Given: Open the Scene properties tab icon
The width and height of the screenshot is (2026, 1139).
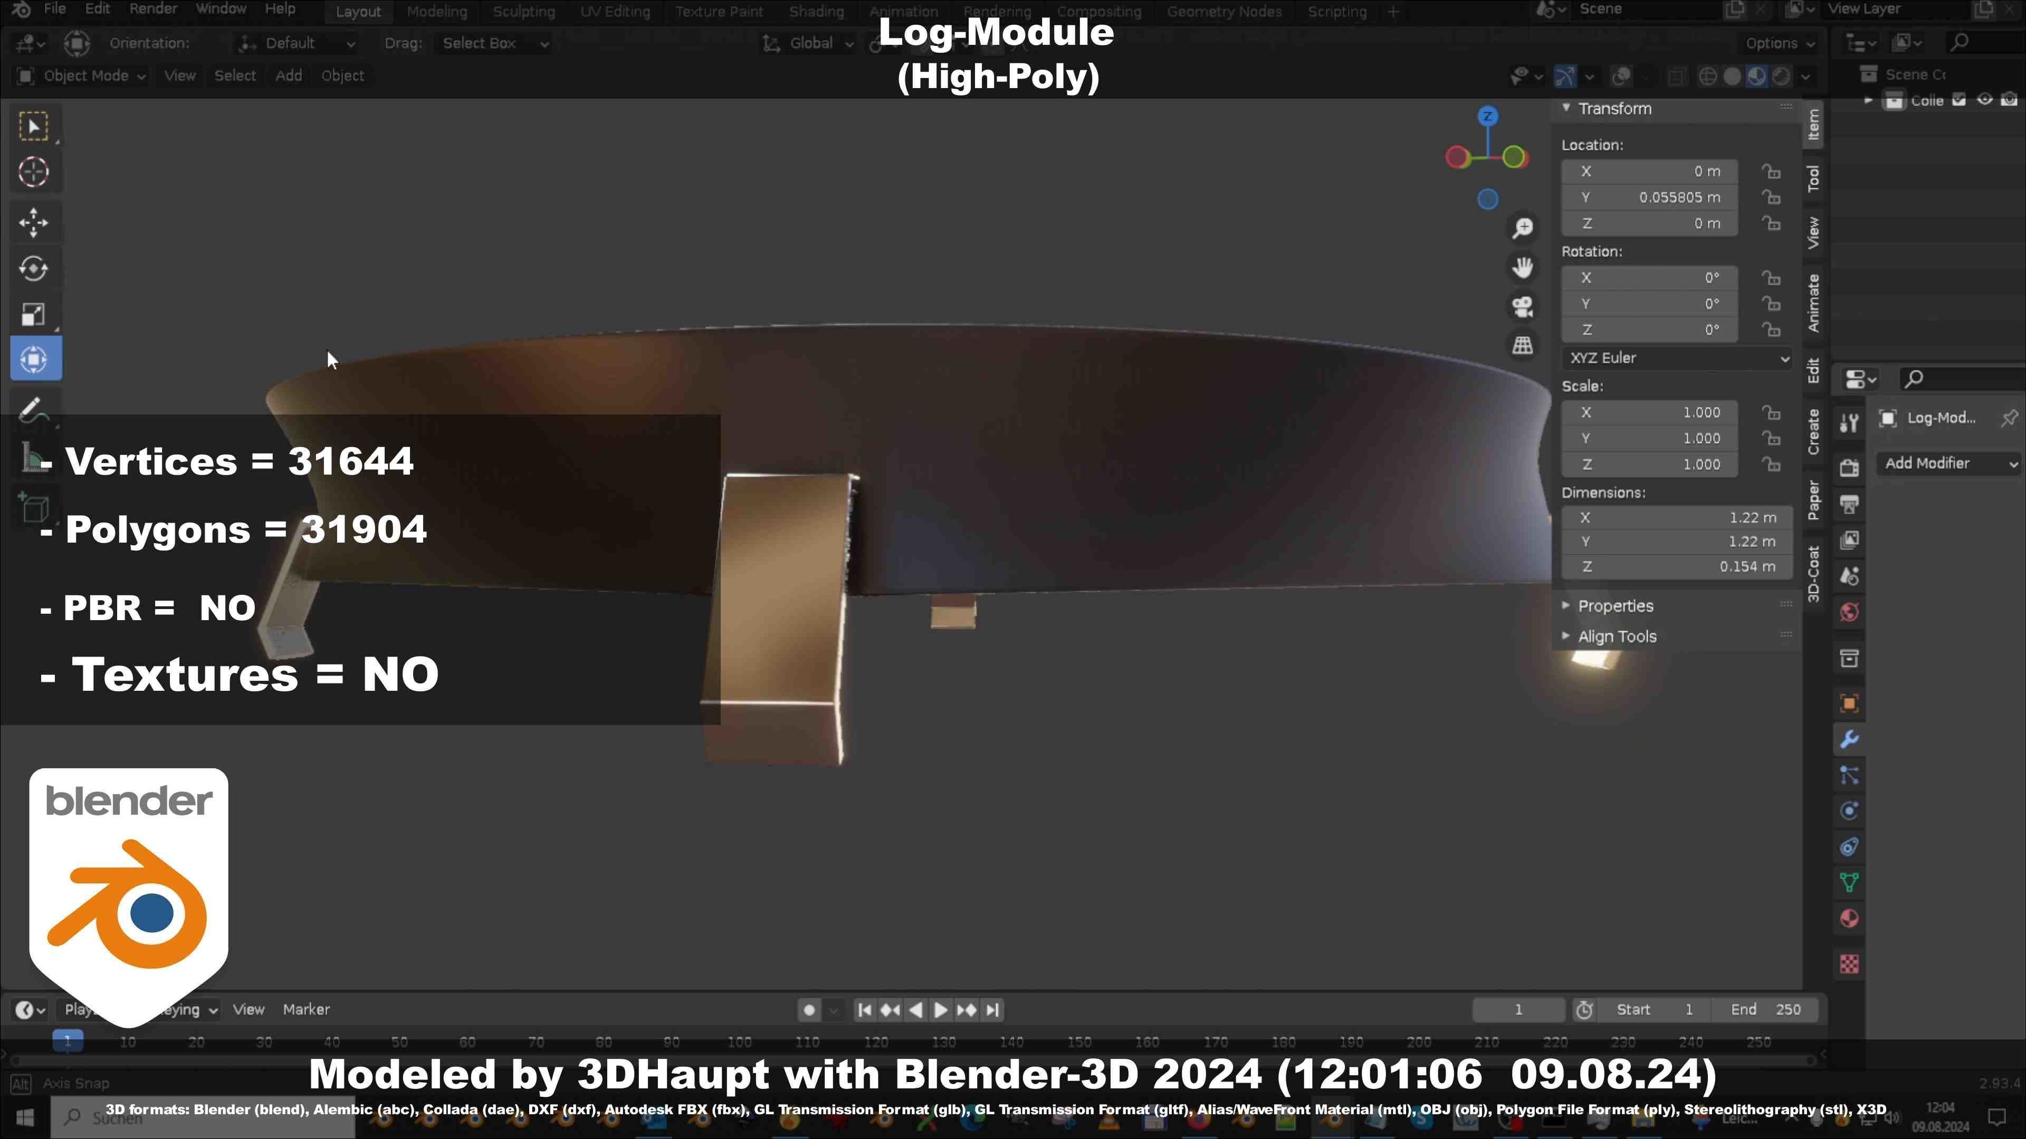Looking at the screenshot, I should tap(1849, 576).
